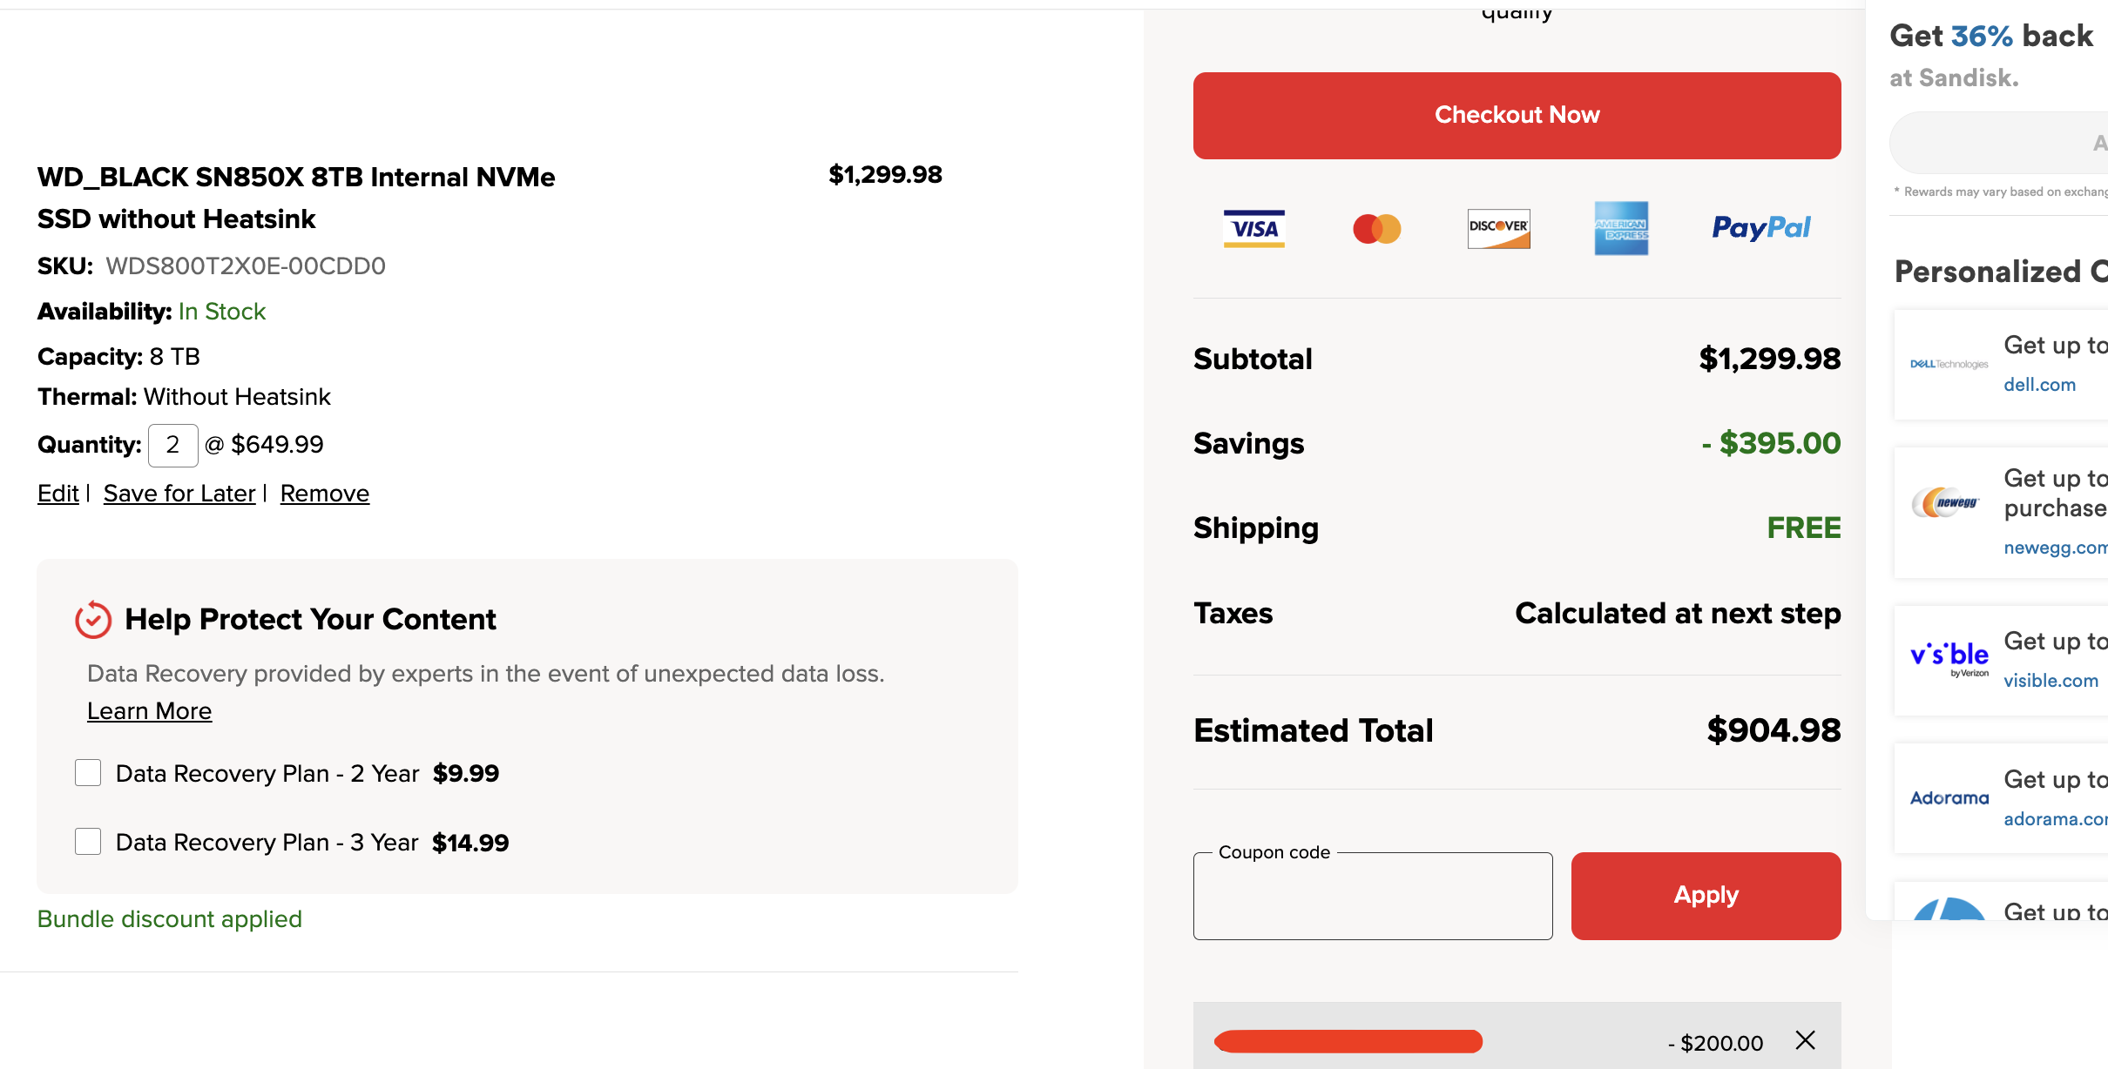Click the American Express icon
Image resolution: width=2108 pixels, height=1069 pixels.
click(x=1621, y=228)
